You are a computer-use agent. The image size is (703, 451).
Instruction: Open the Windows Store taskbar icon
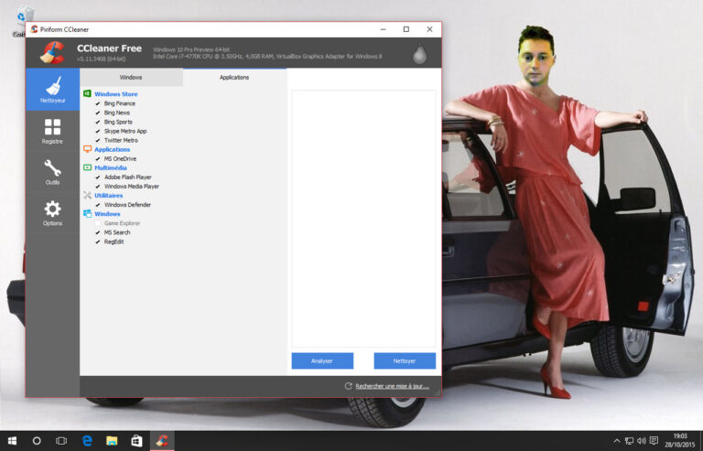coord(136,440)
